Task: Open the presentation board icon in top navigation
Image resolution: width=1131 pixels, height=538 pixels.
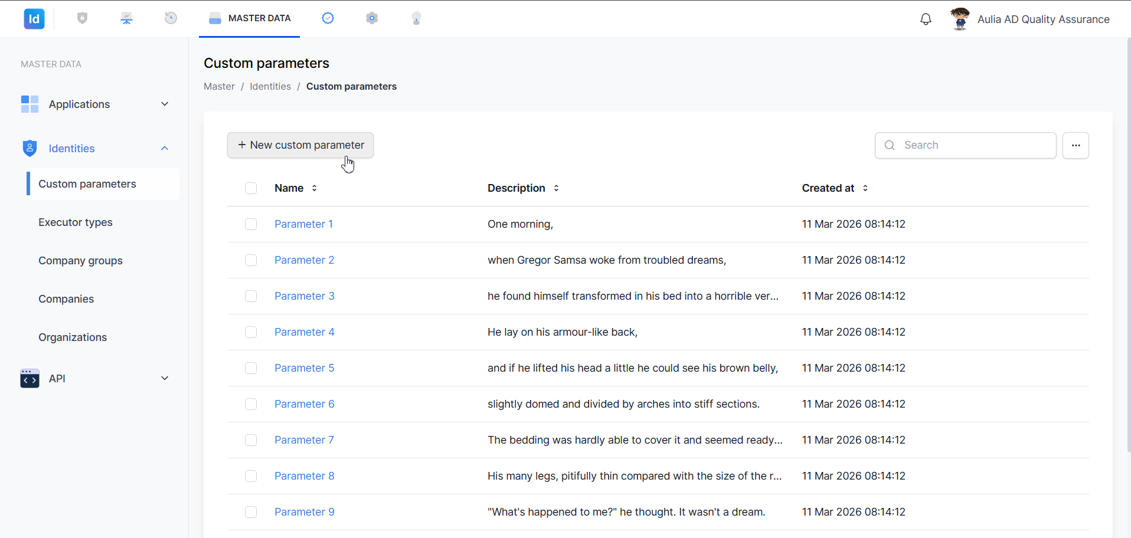Action: click(x=127, y=18)
